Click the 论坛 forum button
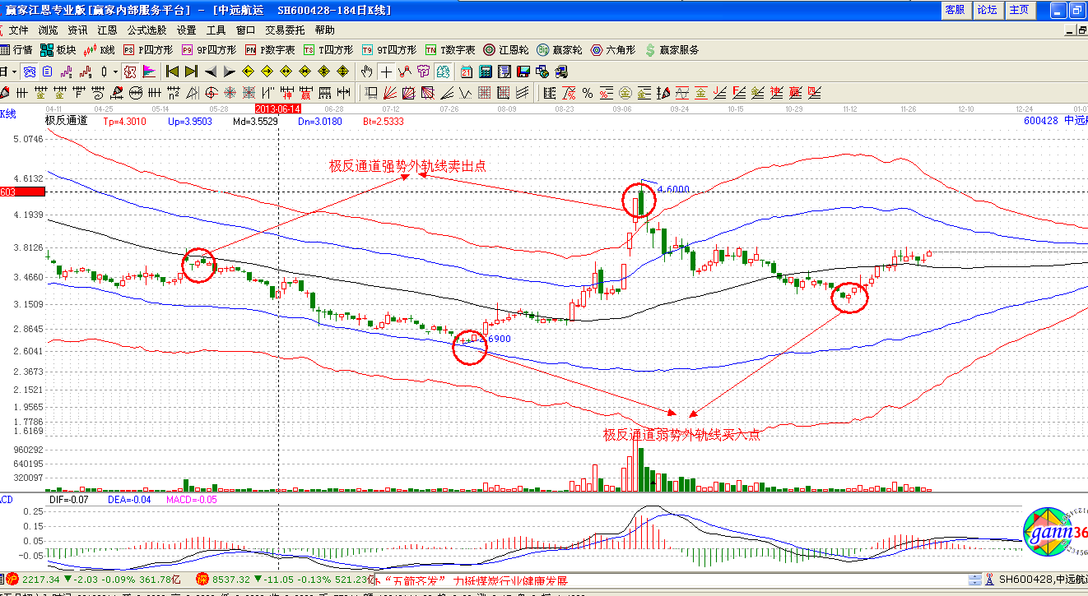Viewport: 1088px width, 596px height. [x=987, y=10]
